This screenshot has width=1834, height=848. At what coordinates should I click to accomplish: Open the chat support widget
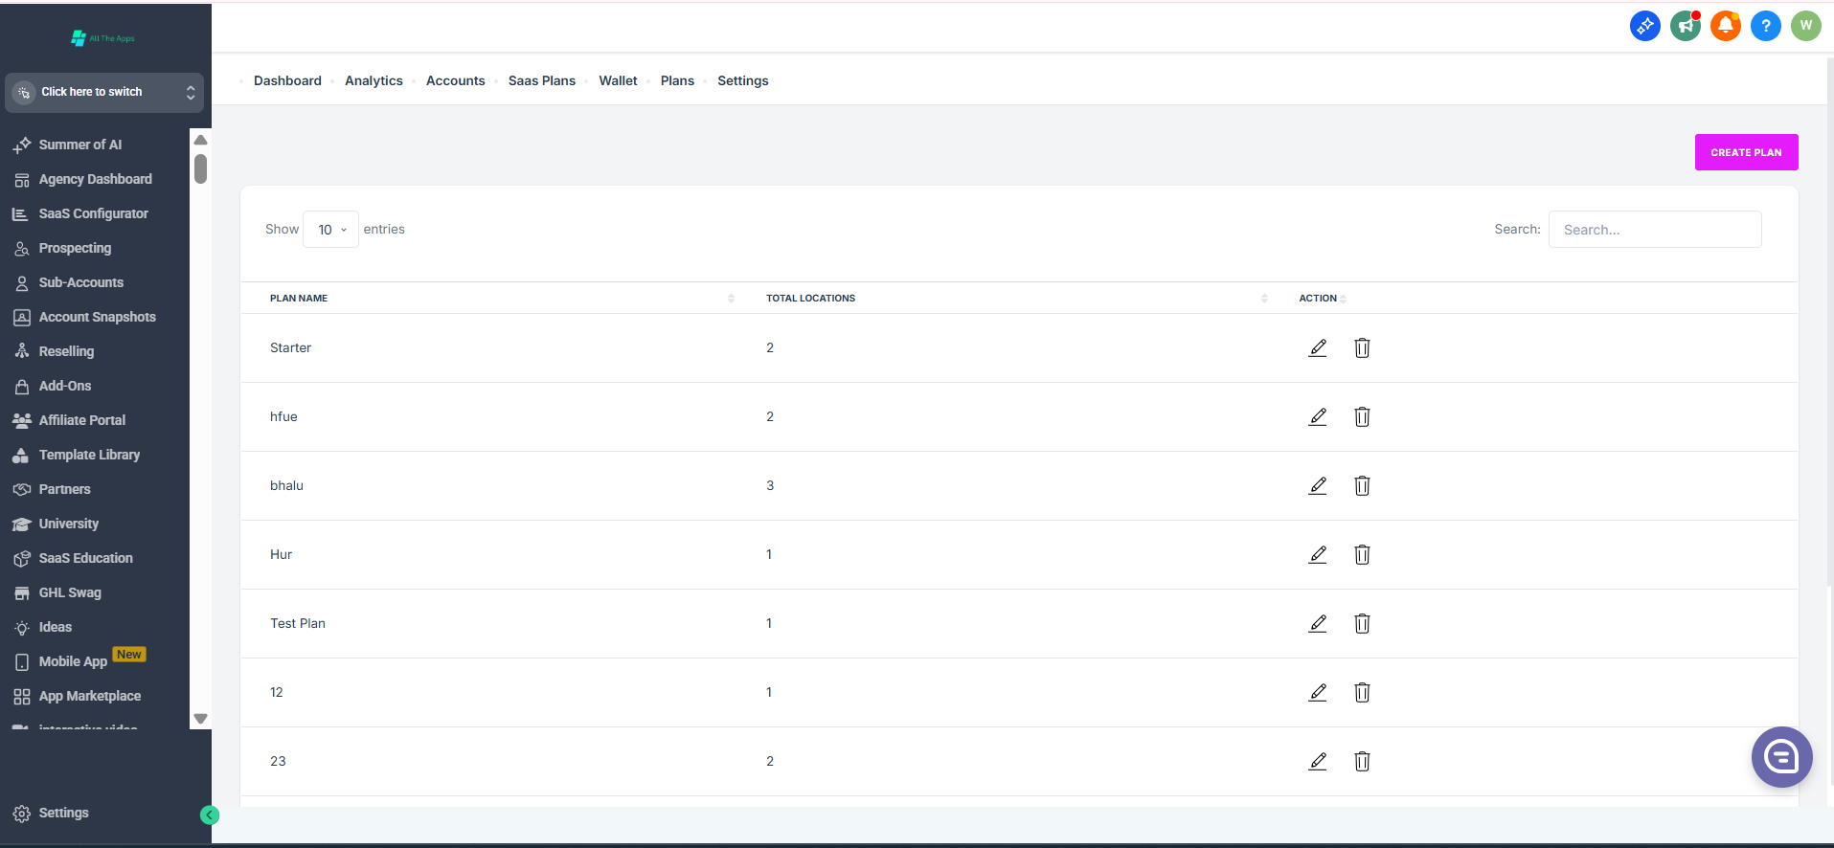pyautogui.click(x=1781, y=757)
